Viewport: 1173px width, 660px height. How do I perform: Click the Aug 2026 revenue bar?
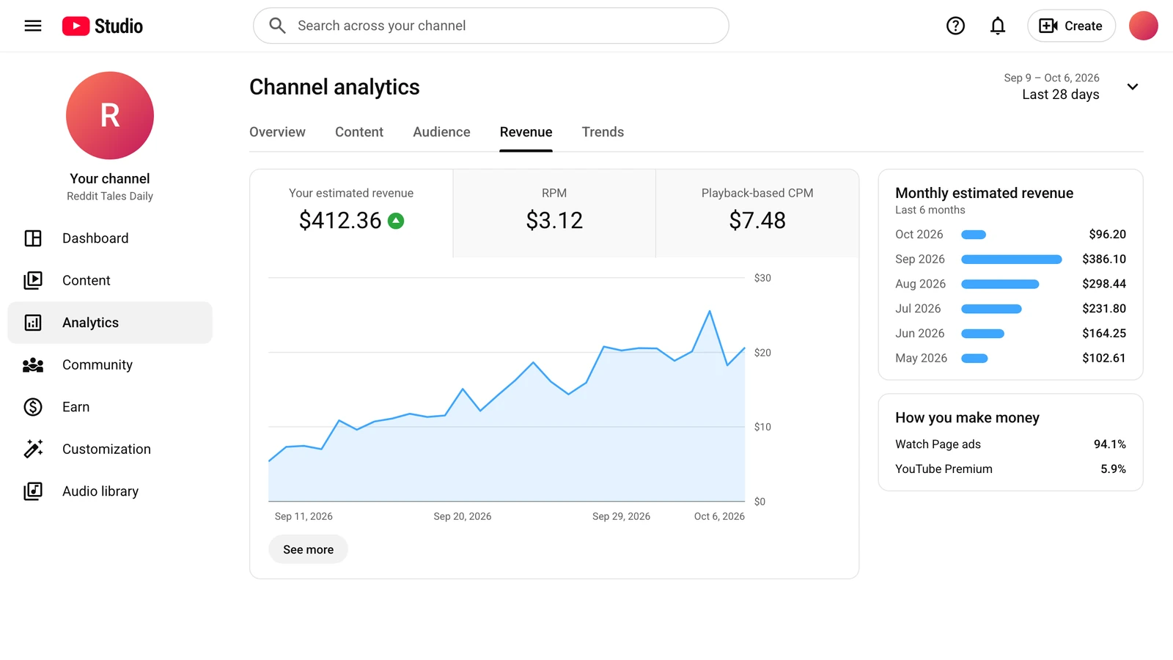[x=1000, y=284]
